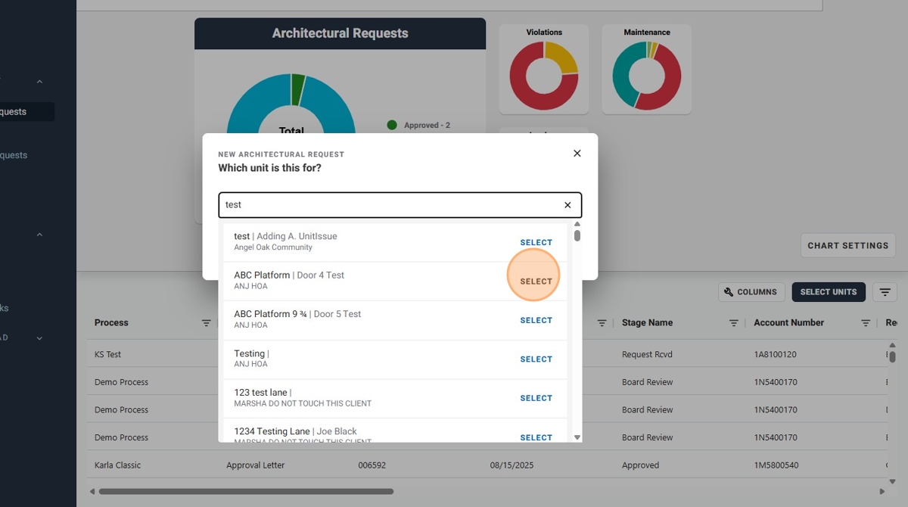Select the test | Adding A. UnitIssue unit
Screen dimensions: 908x507
pos(536,243)
